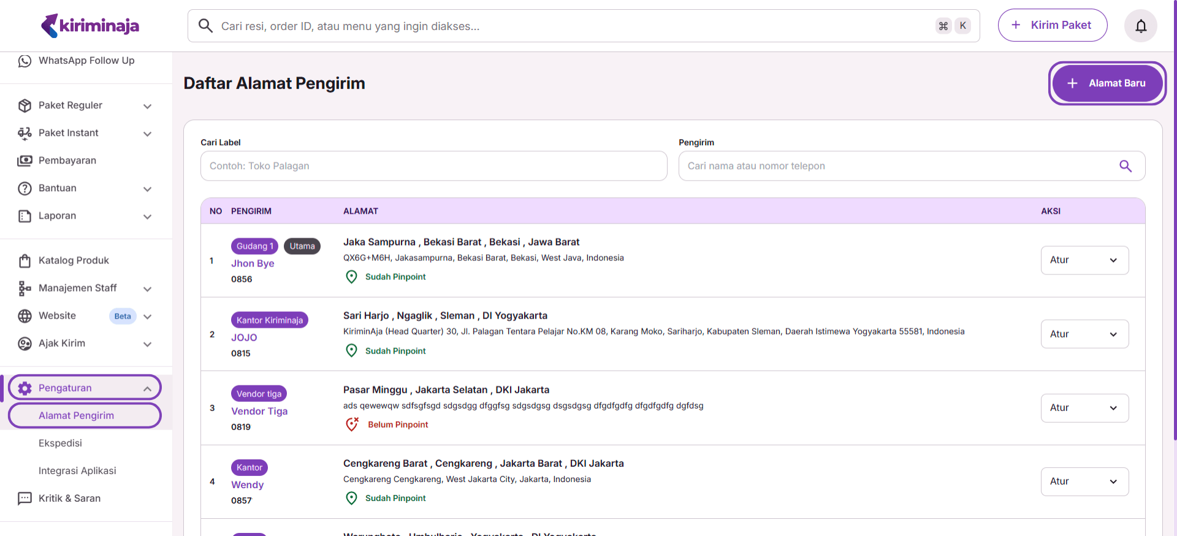Expand the Paket Reguler menu

(x=147, y=106)
